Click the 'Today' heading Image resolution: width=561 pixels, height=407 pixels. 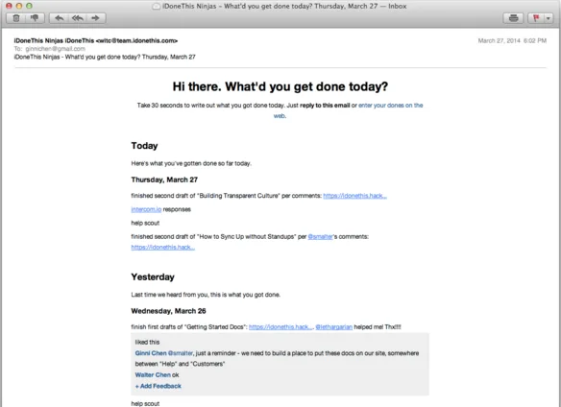point(144,146)
